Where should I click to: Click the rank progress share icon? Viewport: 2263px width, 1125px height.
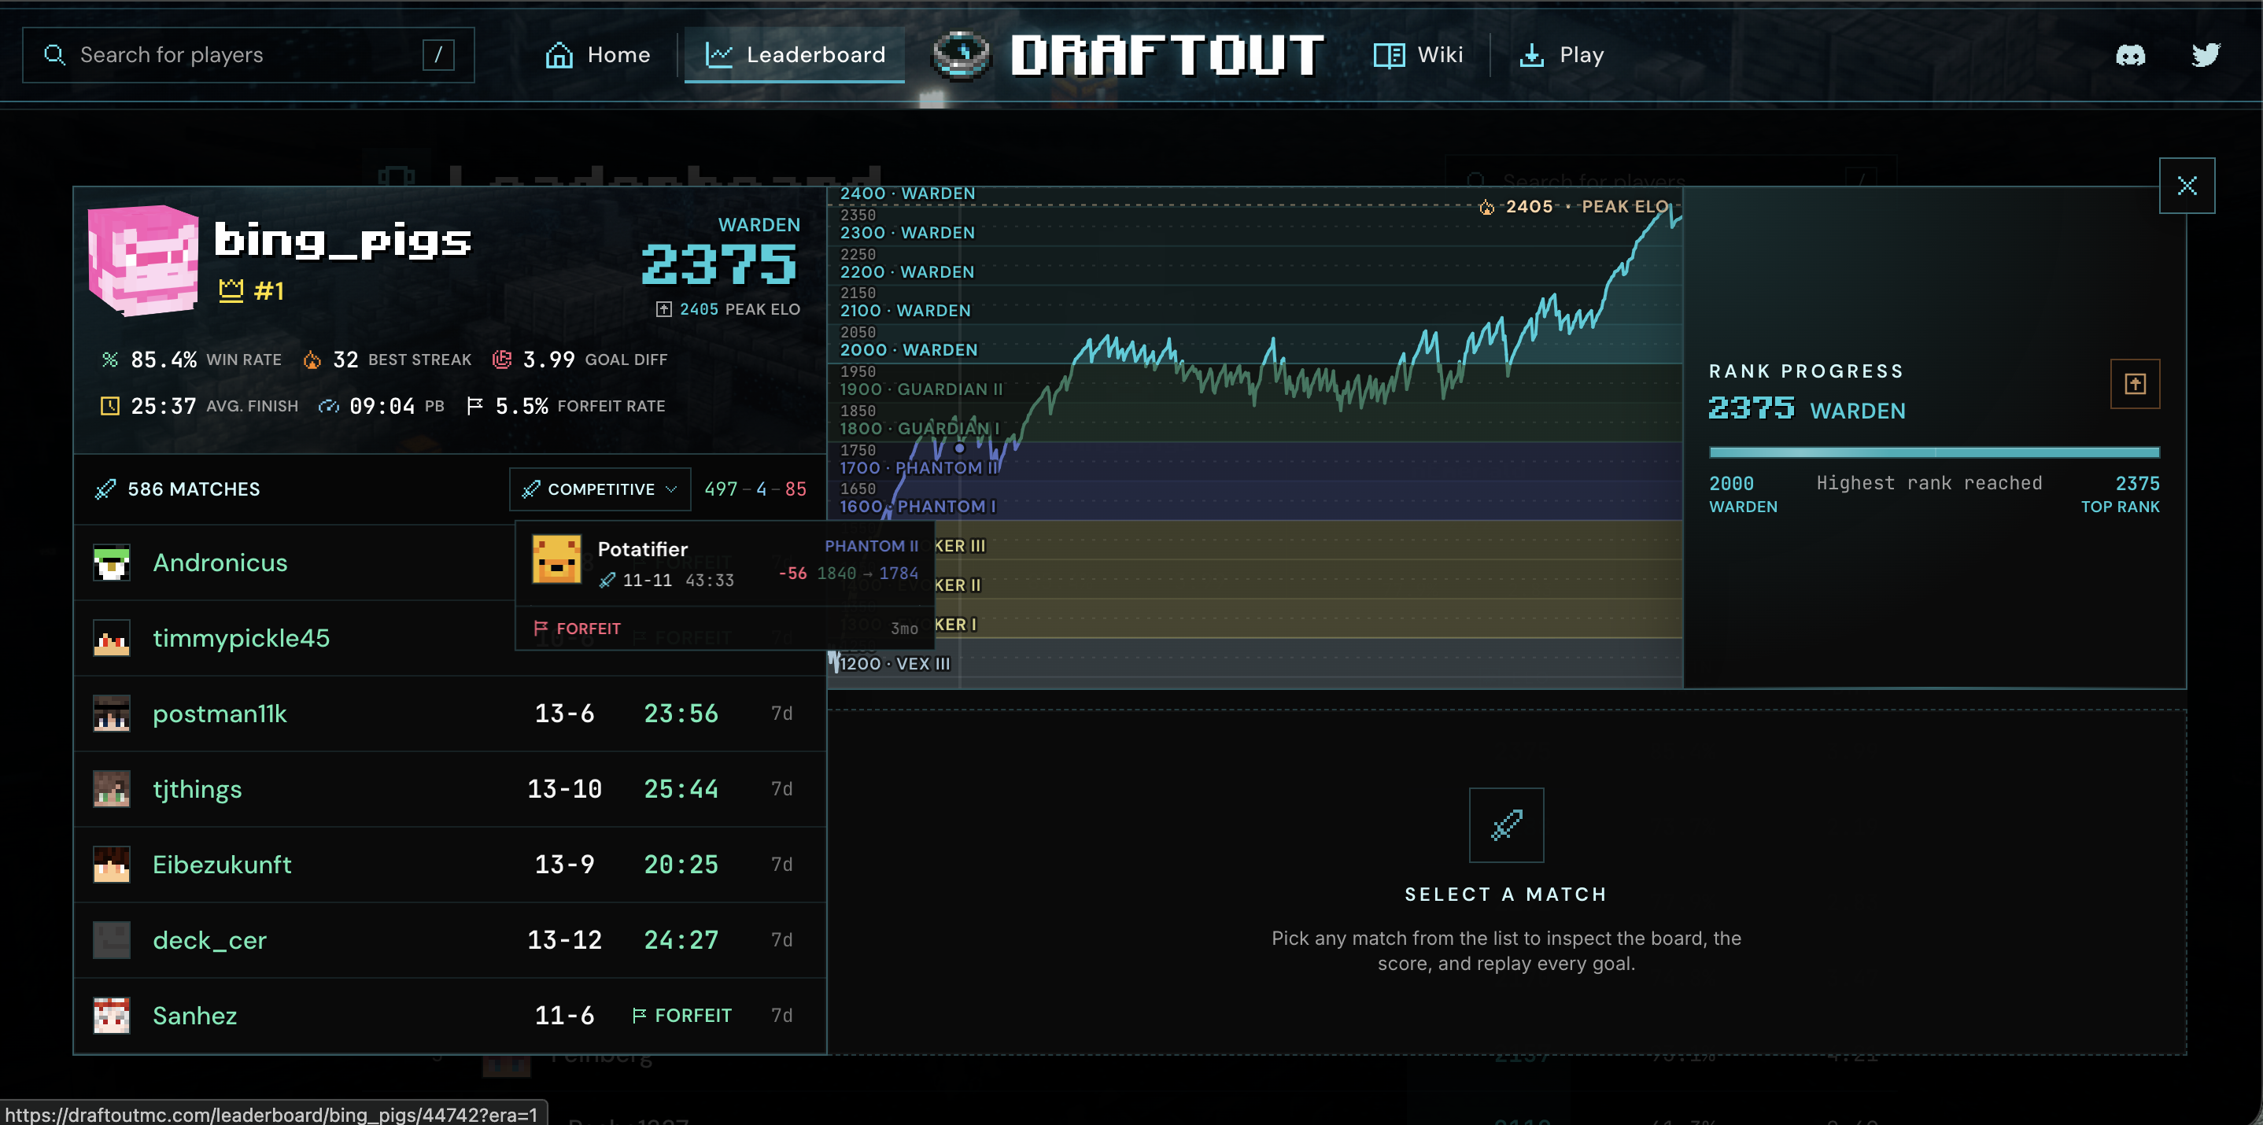[2135, 384]
